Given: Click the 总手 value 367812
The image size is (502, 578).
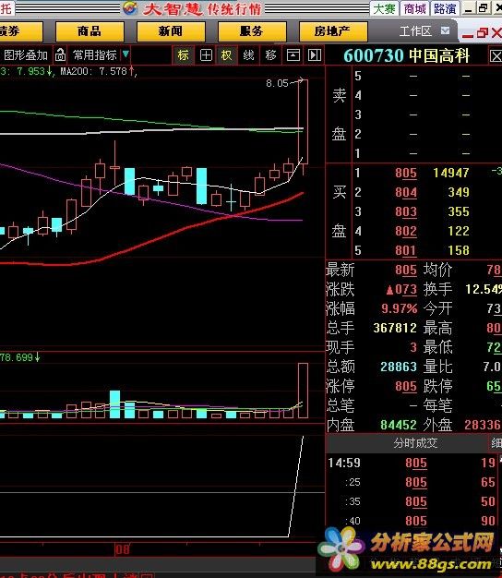Looking at the screenshot, I should [395, 328].
